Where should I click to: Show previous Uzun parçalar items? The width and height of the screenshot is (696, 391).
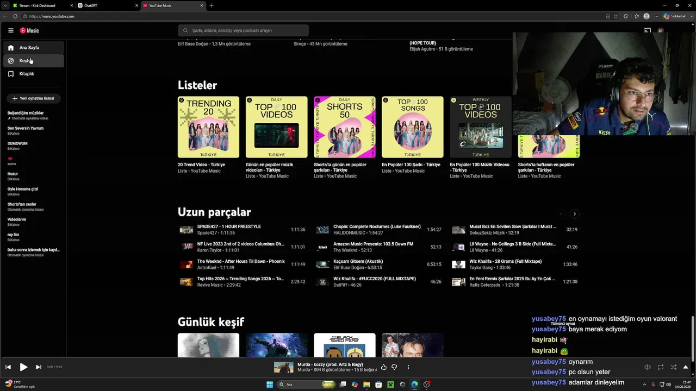[x=561, y=214]
